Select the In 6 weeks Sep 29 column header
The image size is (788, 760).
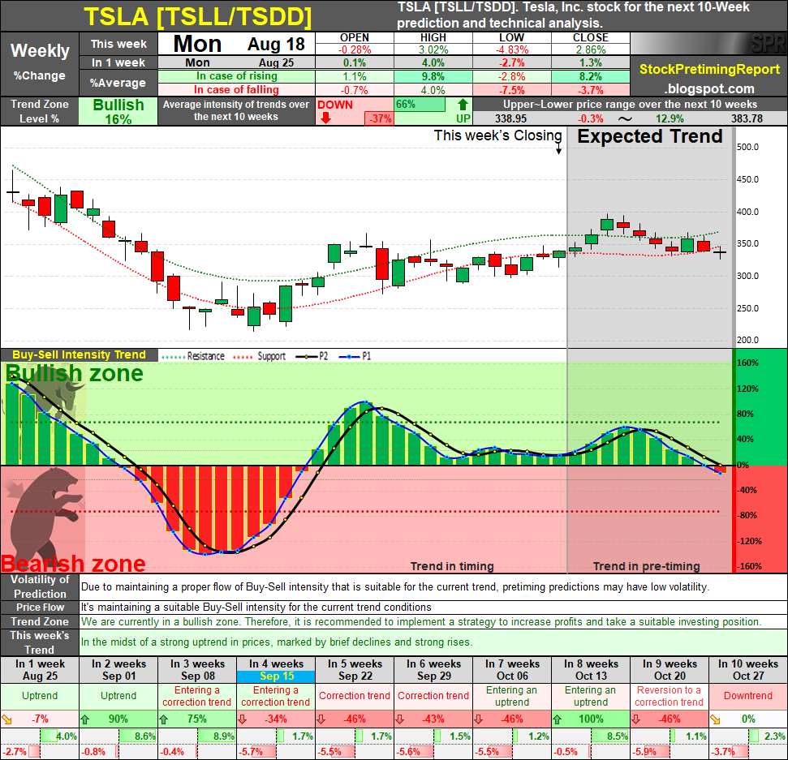click(433, 670)
